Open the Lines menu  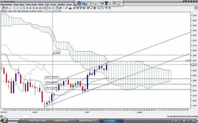click(x=53, y=4)
